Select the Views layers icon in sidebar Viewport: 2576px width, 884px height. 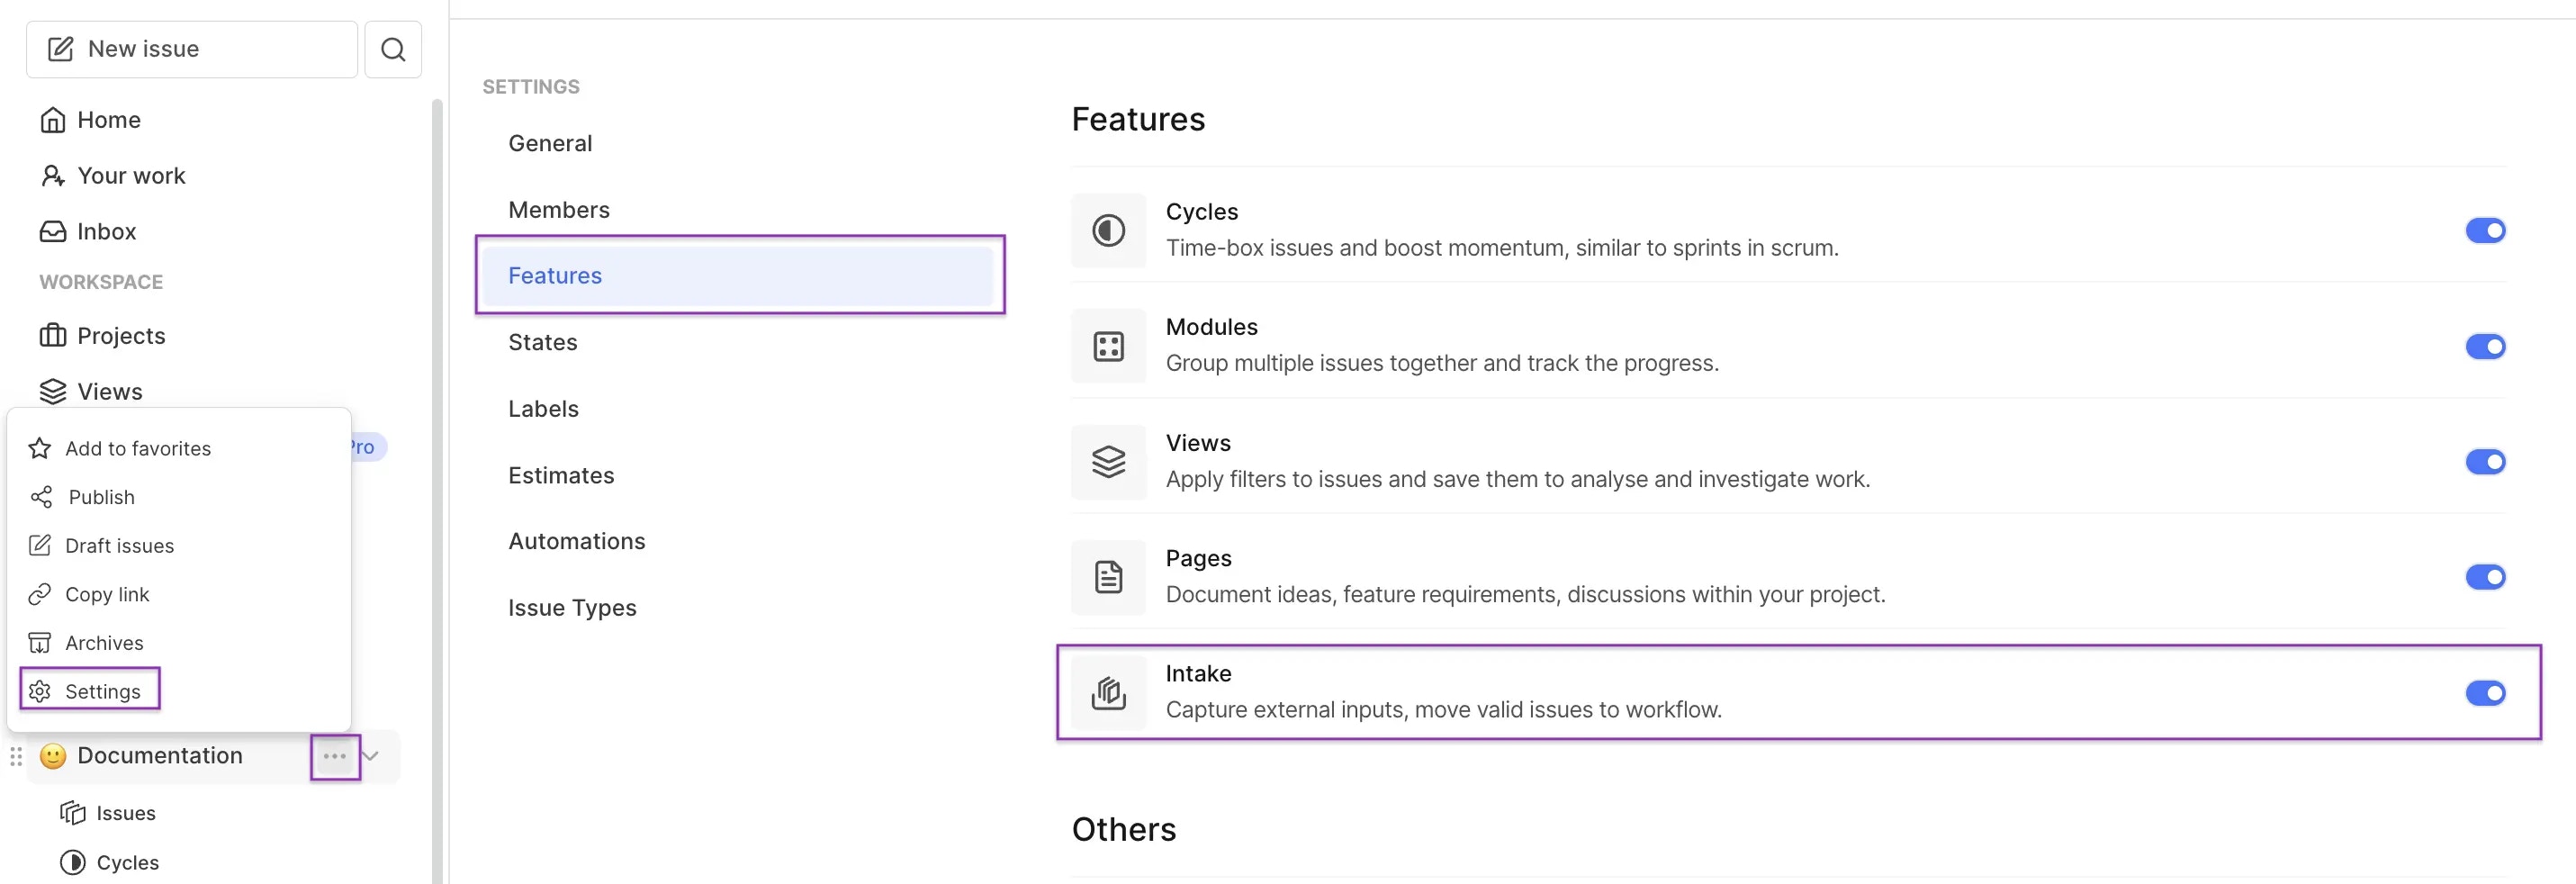pos(53,391)
